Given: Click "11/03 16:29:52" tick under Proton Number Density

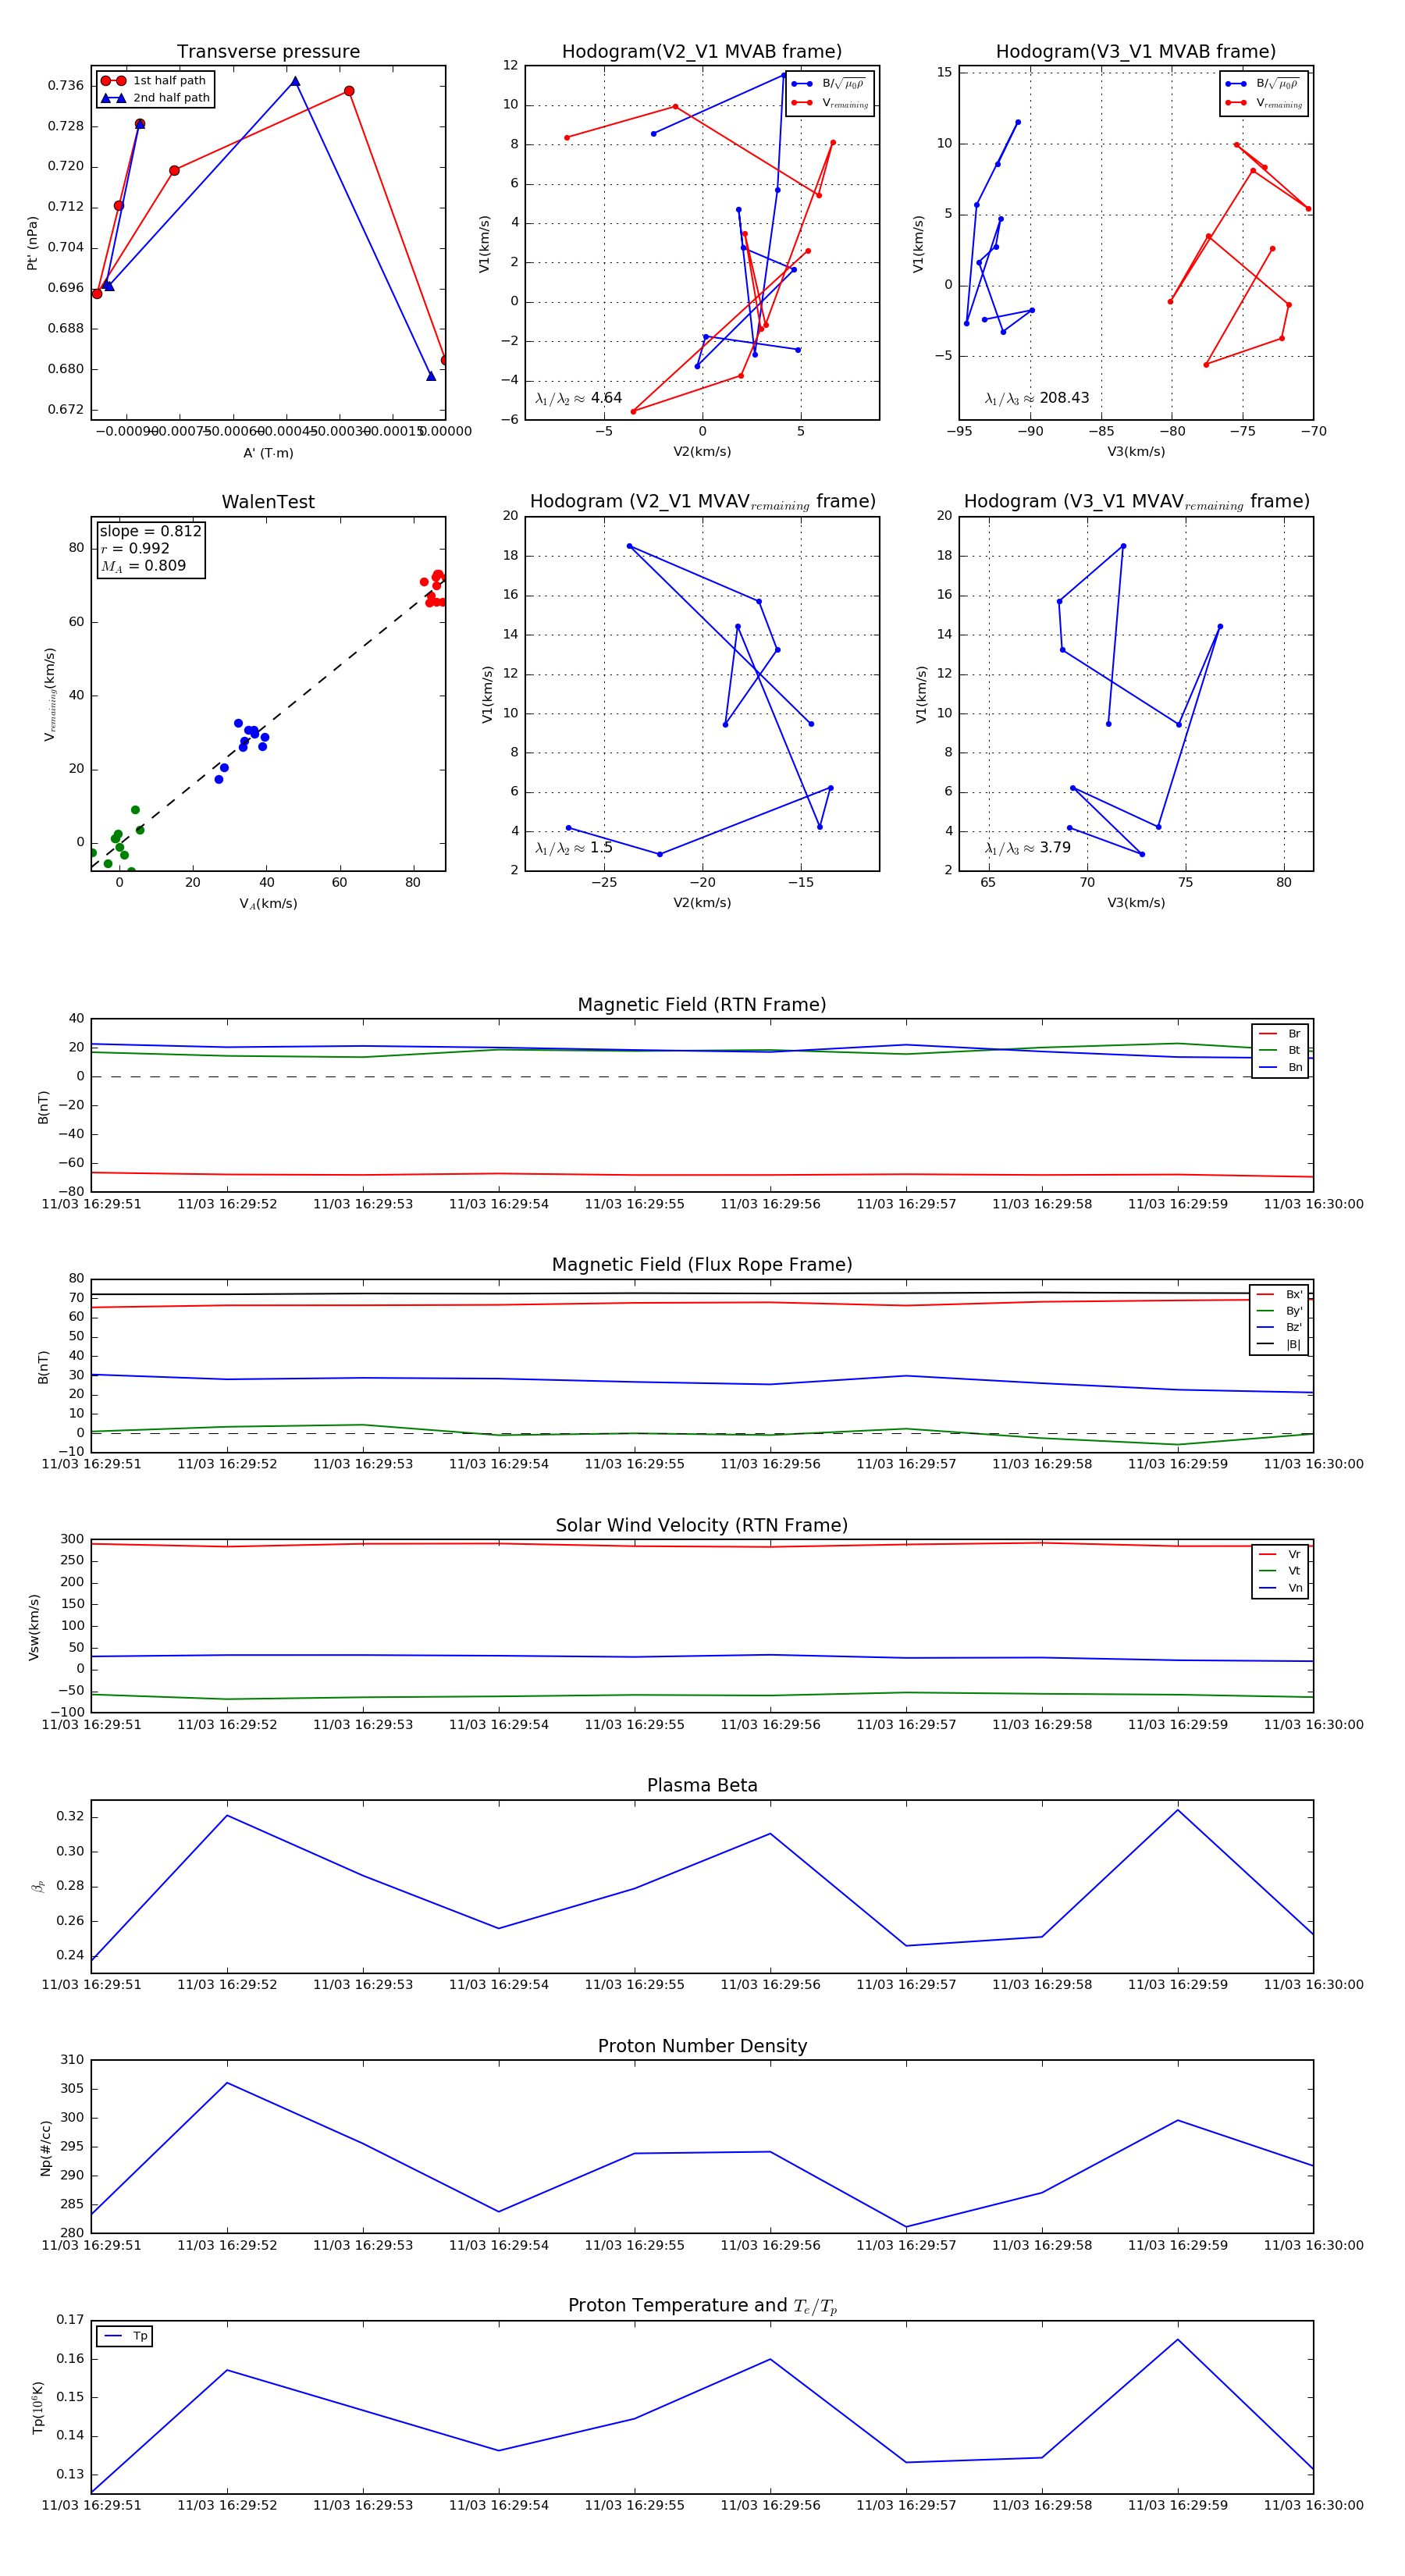Looking at the screenshot, I should [227, 2245].
